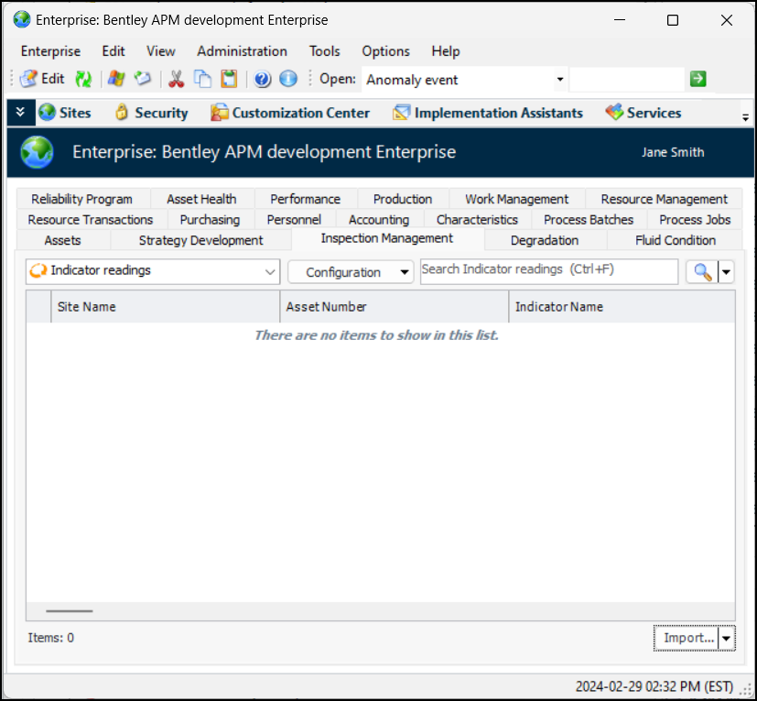The image size is (757, 701).
Task: Collapse navigation bar with double chevron
Action: [x=20, y=113]
